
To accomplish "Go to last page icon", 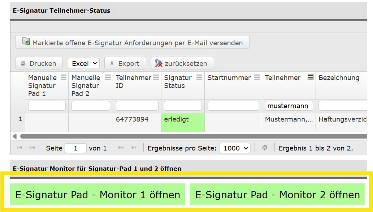I will [x=134, y=148].
